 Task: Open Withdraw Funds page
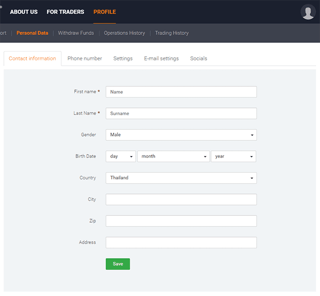pos(76,33)
